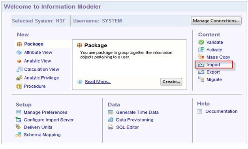Click the Calculation View icon
Viewport: 248px width, 149px height.
tap(19, 69)
